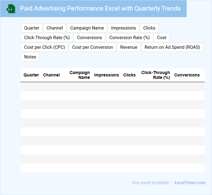Click the first empty table row
This screenshot has width=212, height=195.
coord(112,87)
